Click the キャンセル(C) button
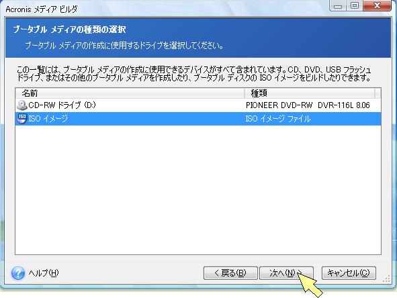The image size is (397, 298). coord(349,273)
